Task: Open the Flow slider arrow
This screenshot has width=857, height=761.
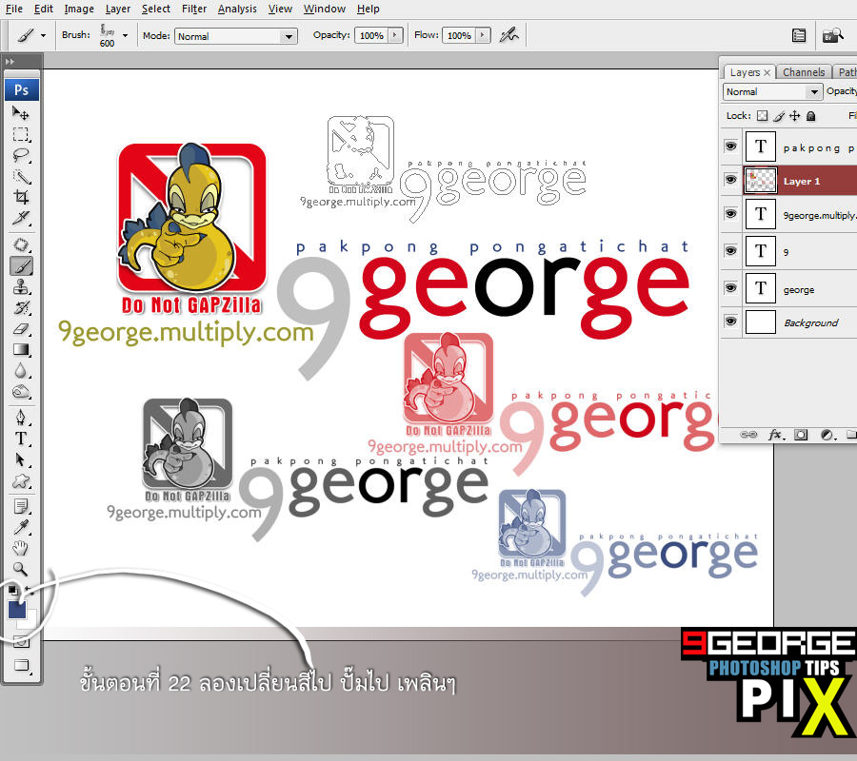Action: [x=483, y=35]
